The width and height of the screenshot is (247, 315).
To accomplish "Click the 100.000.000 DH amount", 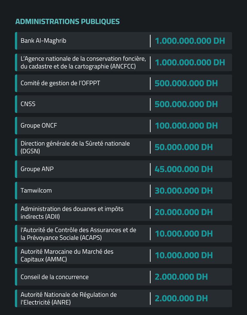I will [x=186, y=125].
